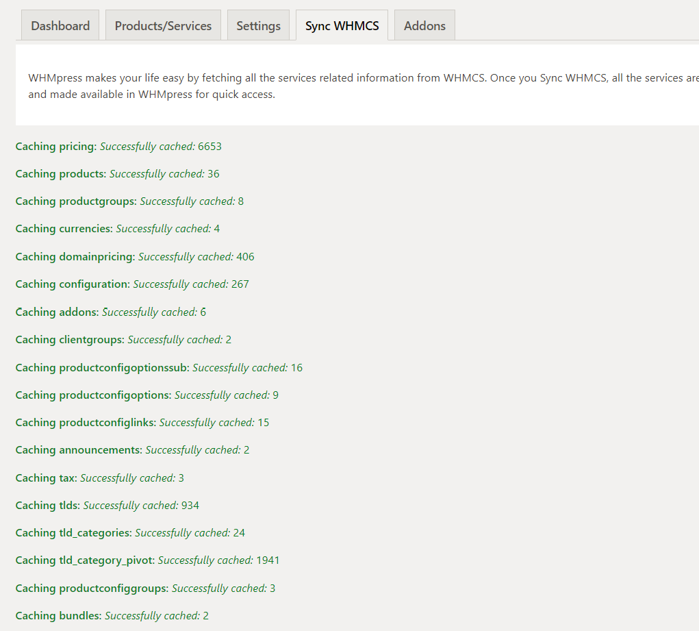Click 'Caching productconfigoptions:' result line
Image resolution: width=699 pixels, height=631 pixels.
[147, 395]
